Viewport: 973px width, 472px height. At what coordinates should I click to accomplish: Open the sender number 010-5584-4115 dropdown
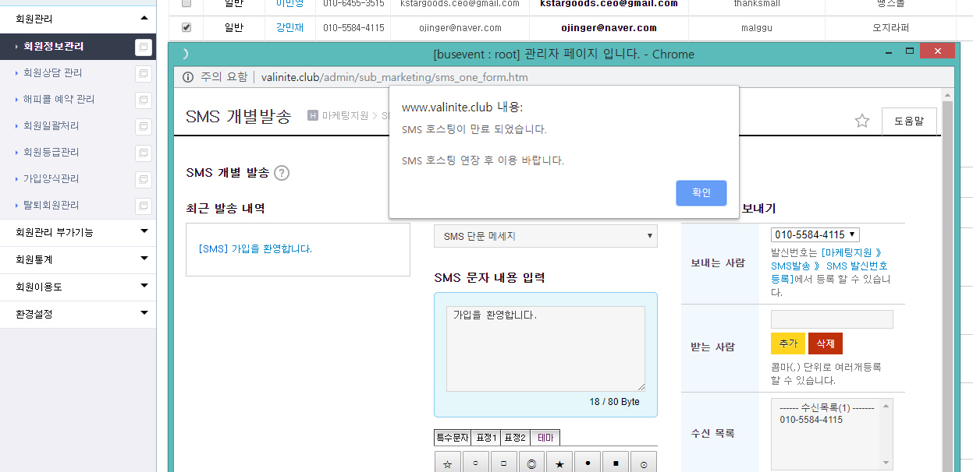(815, 234)
